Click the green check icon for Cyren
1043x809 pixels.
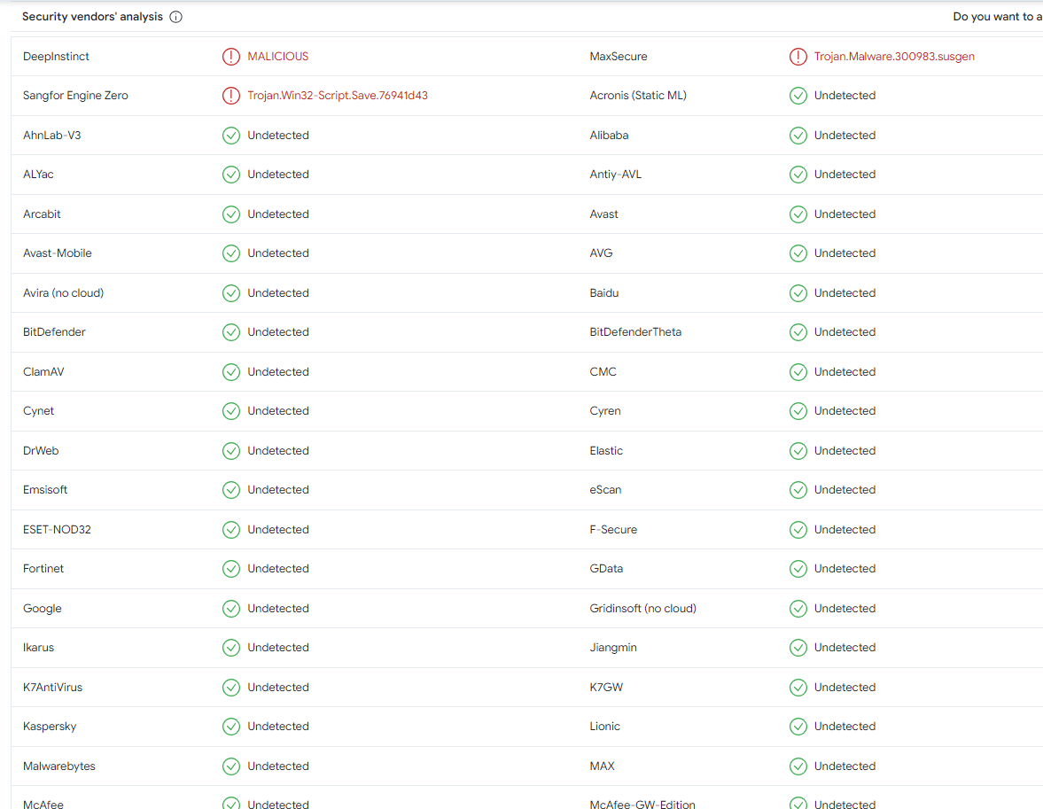click(798, 411)
